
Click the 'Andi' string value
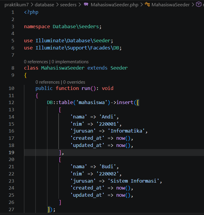pyautogui.click(x=108, y=117)
